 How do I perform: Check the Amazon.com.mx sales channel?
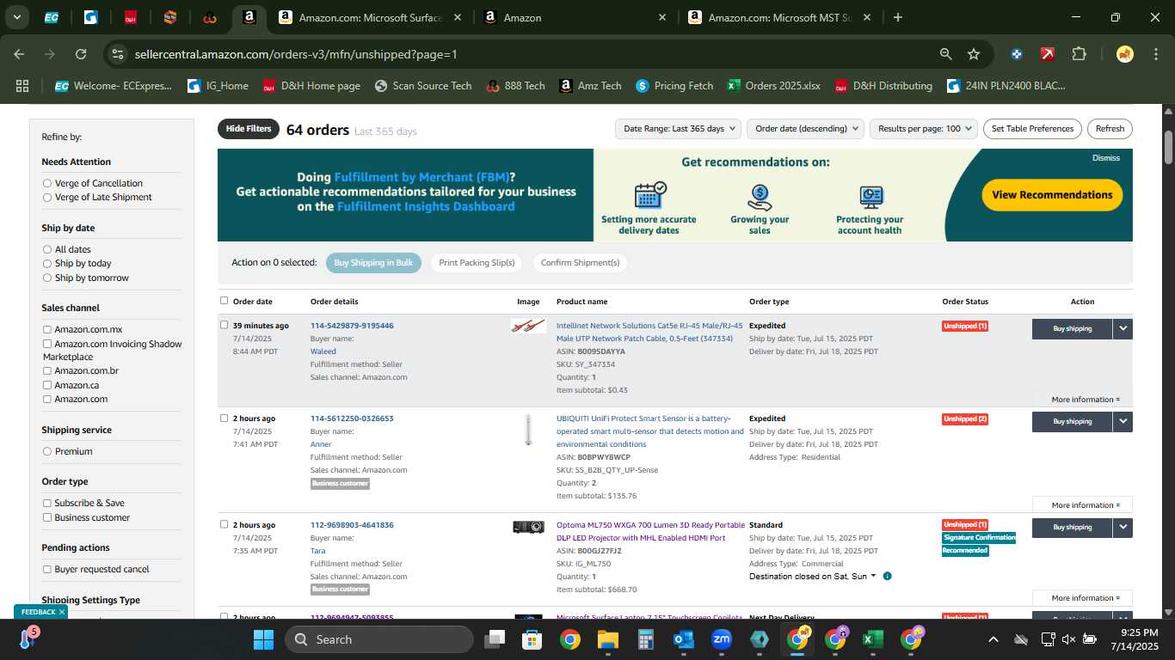[x=47, y=329]
